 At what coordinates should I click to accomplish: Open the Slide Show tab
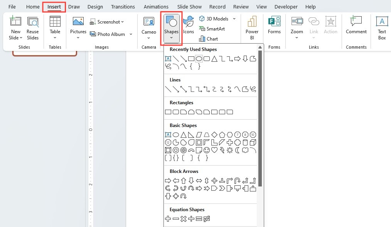(x=189, y=7)
